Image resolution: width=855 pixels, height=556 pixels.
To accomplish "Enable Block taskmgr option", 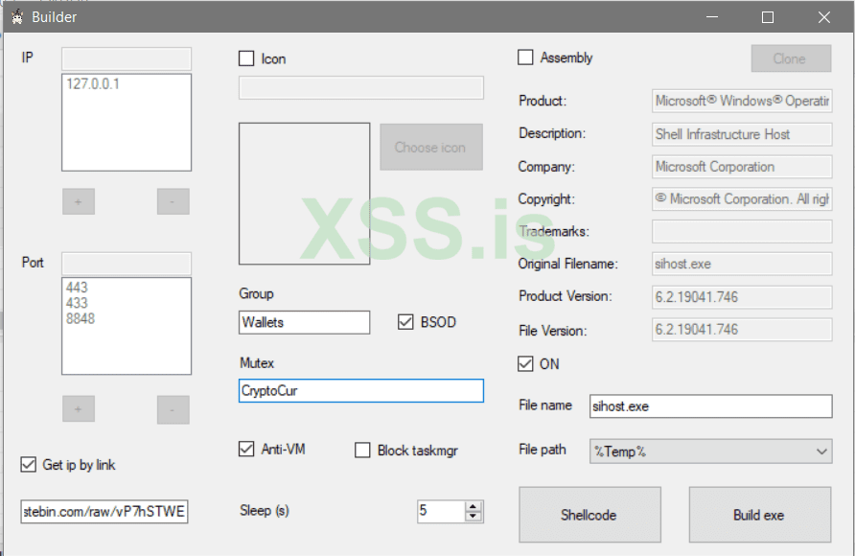I will click(x=362, y=451).
